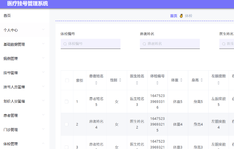The image size is (234, 149).
Task: Click the 首页 breadcrumb link
Action: point(174,16)
